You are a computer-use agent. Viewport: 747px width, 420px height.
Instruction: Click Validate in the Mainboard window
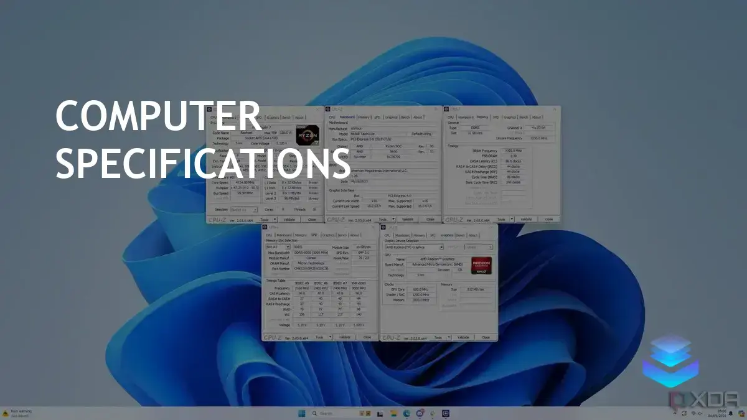408,219
